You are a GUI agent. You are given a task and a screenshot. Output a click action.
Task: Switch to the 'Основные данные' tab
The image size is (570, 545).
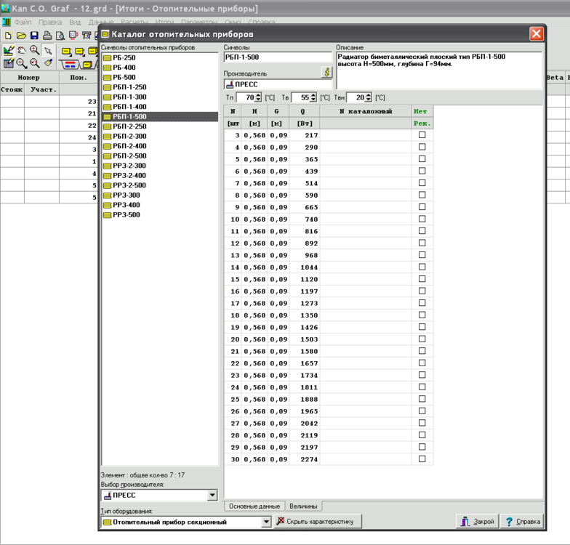pos(254,506)
